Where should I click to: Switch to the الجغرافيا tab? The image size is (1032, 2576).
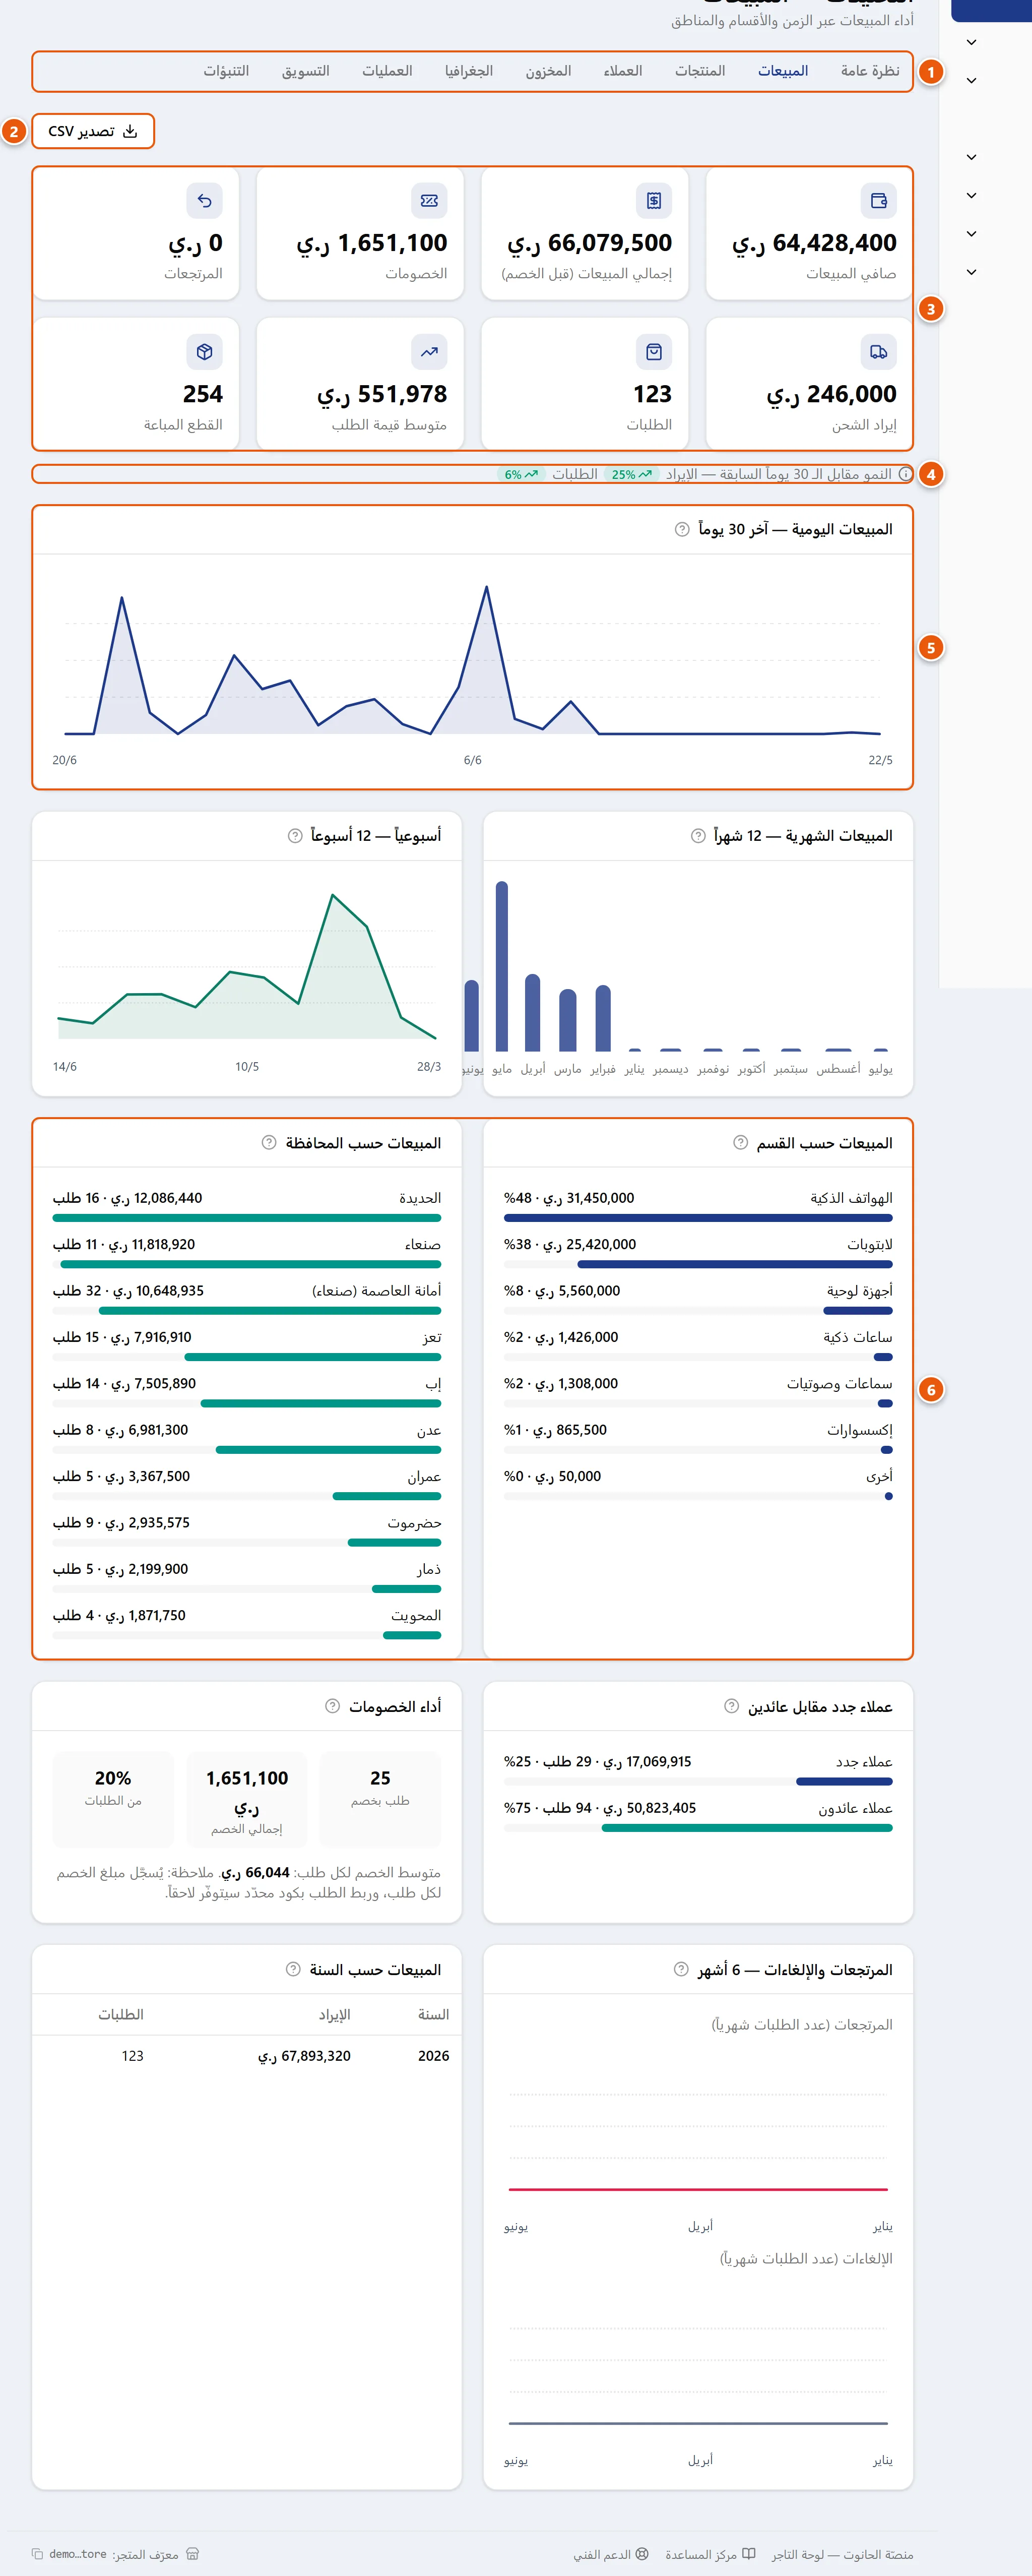pos(469,71)
